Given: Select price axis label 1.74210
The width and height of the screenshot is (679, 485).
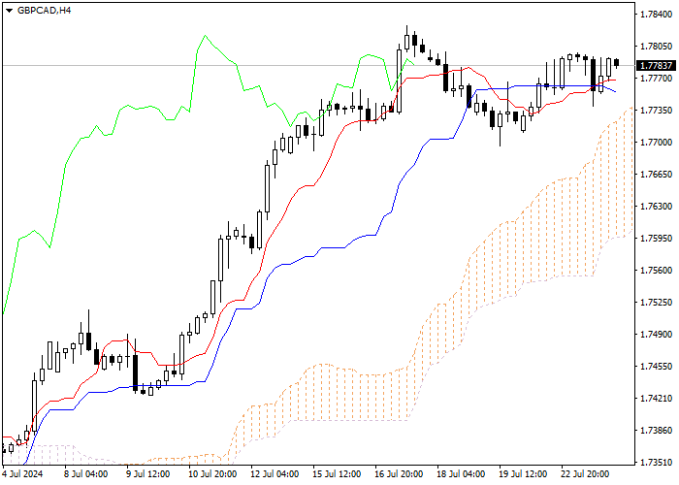Looking at the screenshot, I should 657,399.
